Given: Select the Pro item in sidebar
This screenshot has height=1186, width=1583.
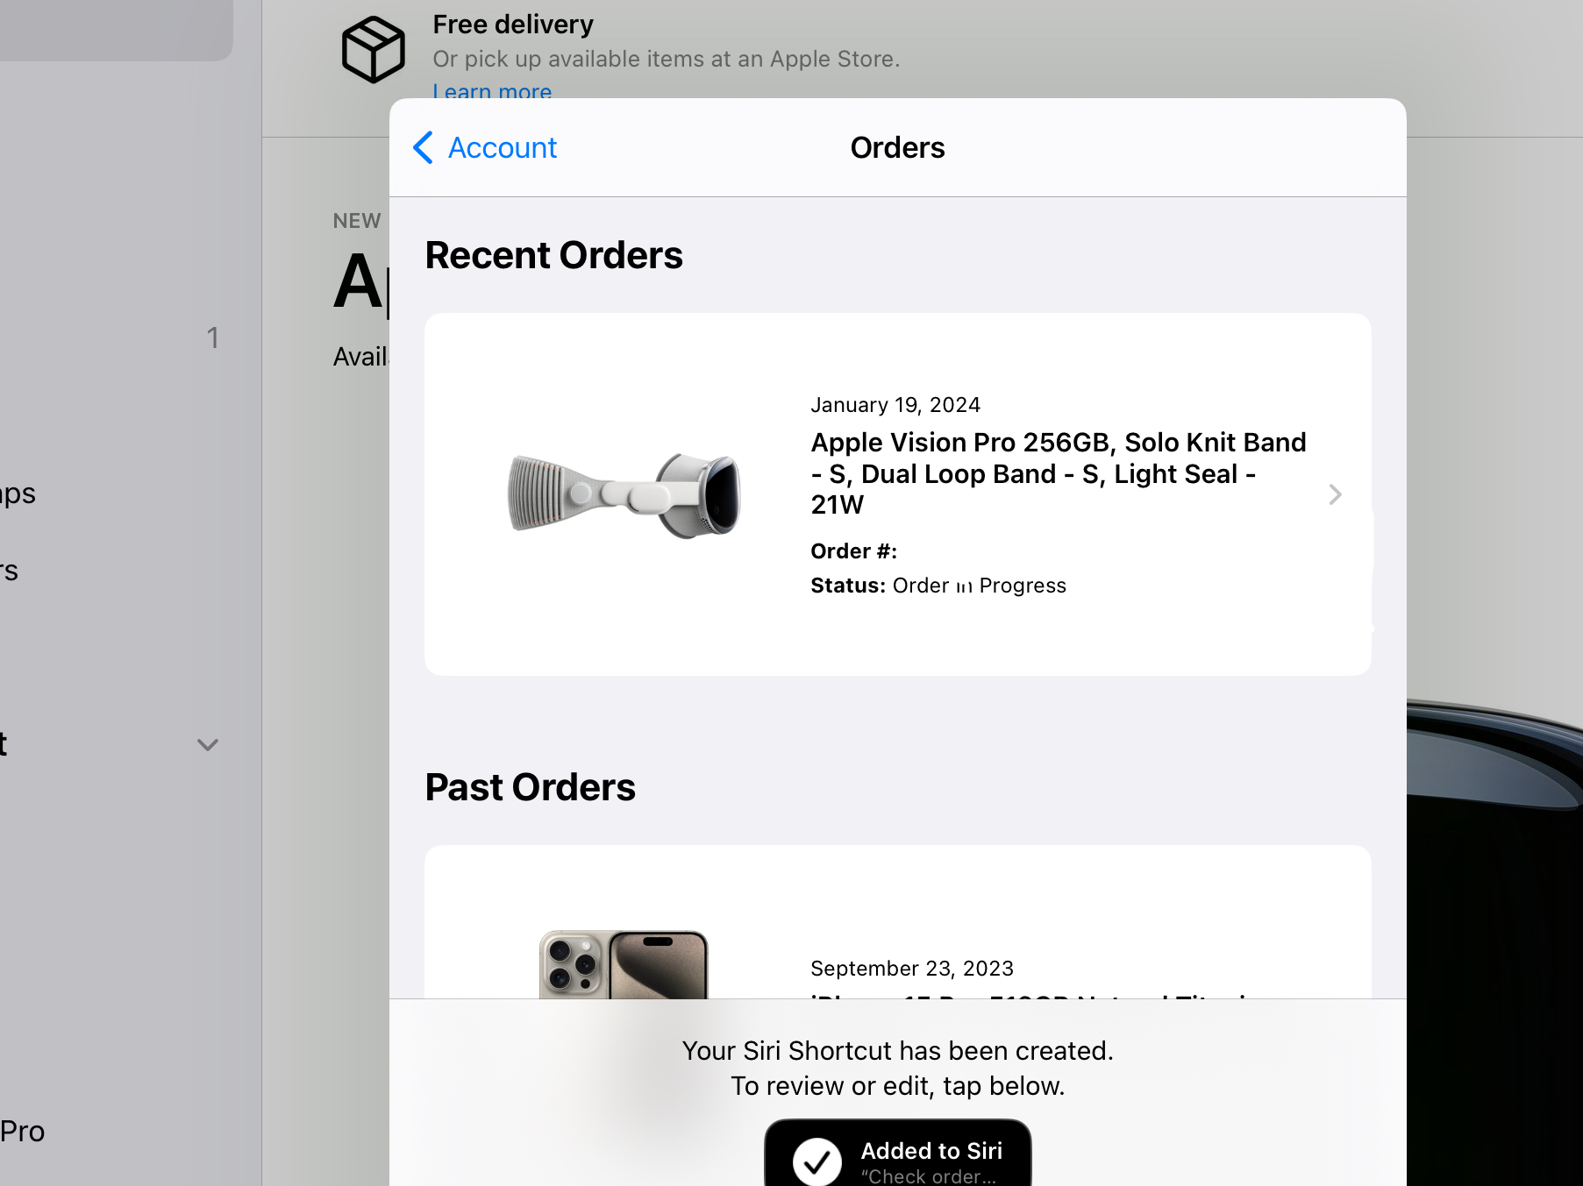Looking at the screenshot, I should [23, 1132].
